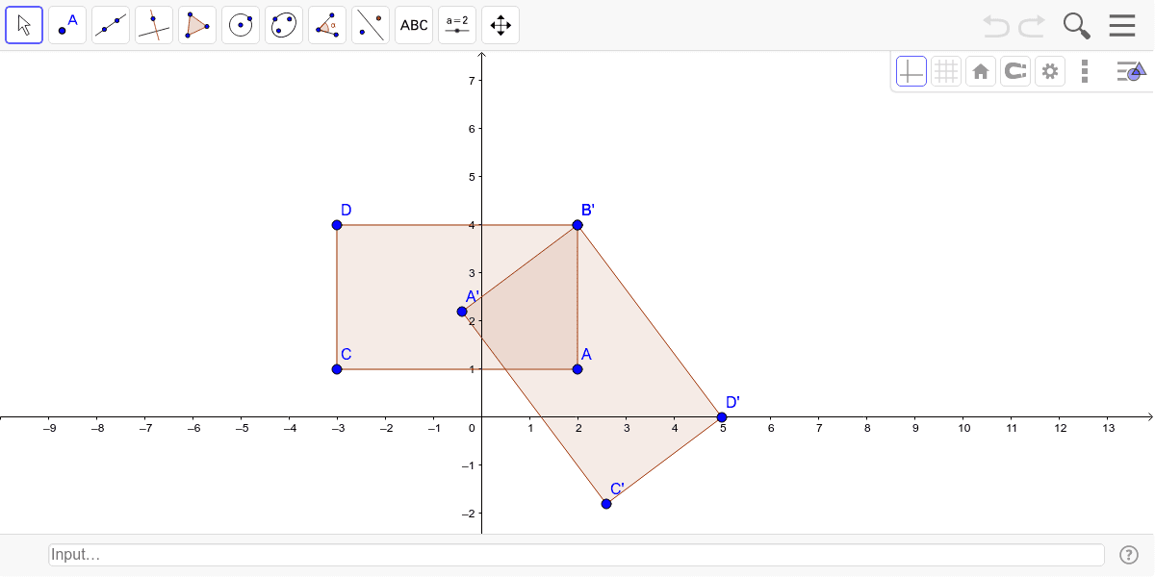The height and width of the screenshot is (577, 1155).
Task: Select the Reflect about Line tool
Action: click(x=371, y=25)
